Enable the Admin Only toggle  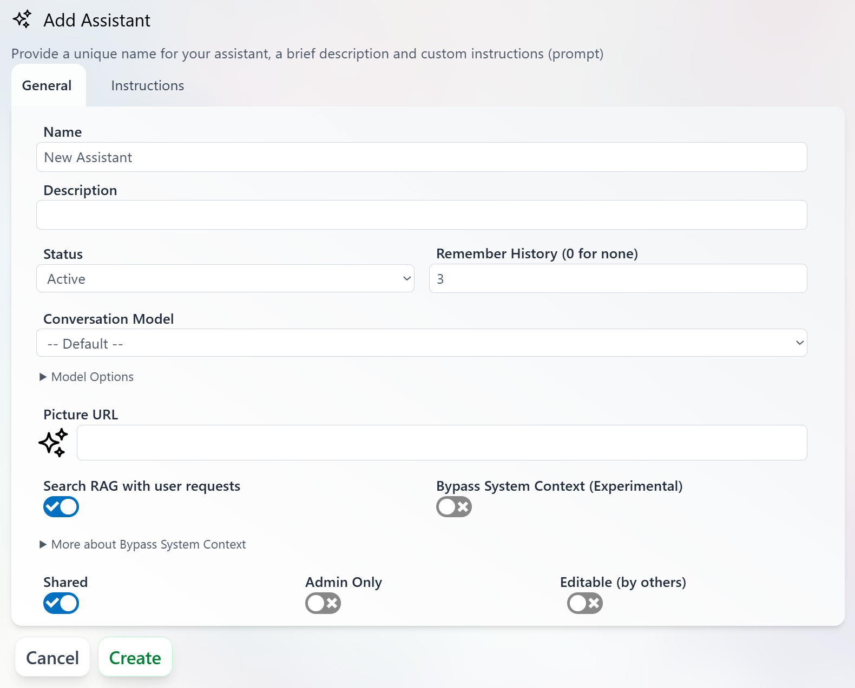[x=323, y=603]
